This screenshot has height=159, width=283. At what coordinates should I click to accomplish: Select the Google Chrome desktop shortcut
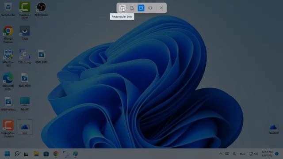[x=8, y=34]
